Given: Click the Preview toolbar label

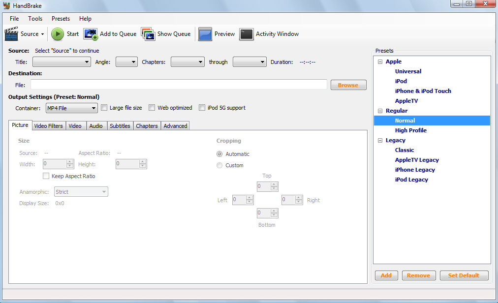Looking at the screenshot, I should tap(224, 34).
